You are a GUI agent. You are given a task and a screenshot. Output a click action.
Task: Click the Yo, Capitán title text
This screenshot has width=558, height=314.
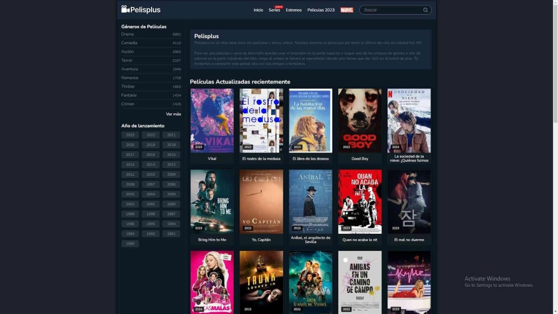click(x=261, y=240)
